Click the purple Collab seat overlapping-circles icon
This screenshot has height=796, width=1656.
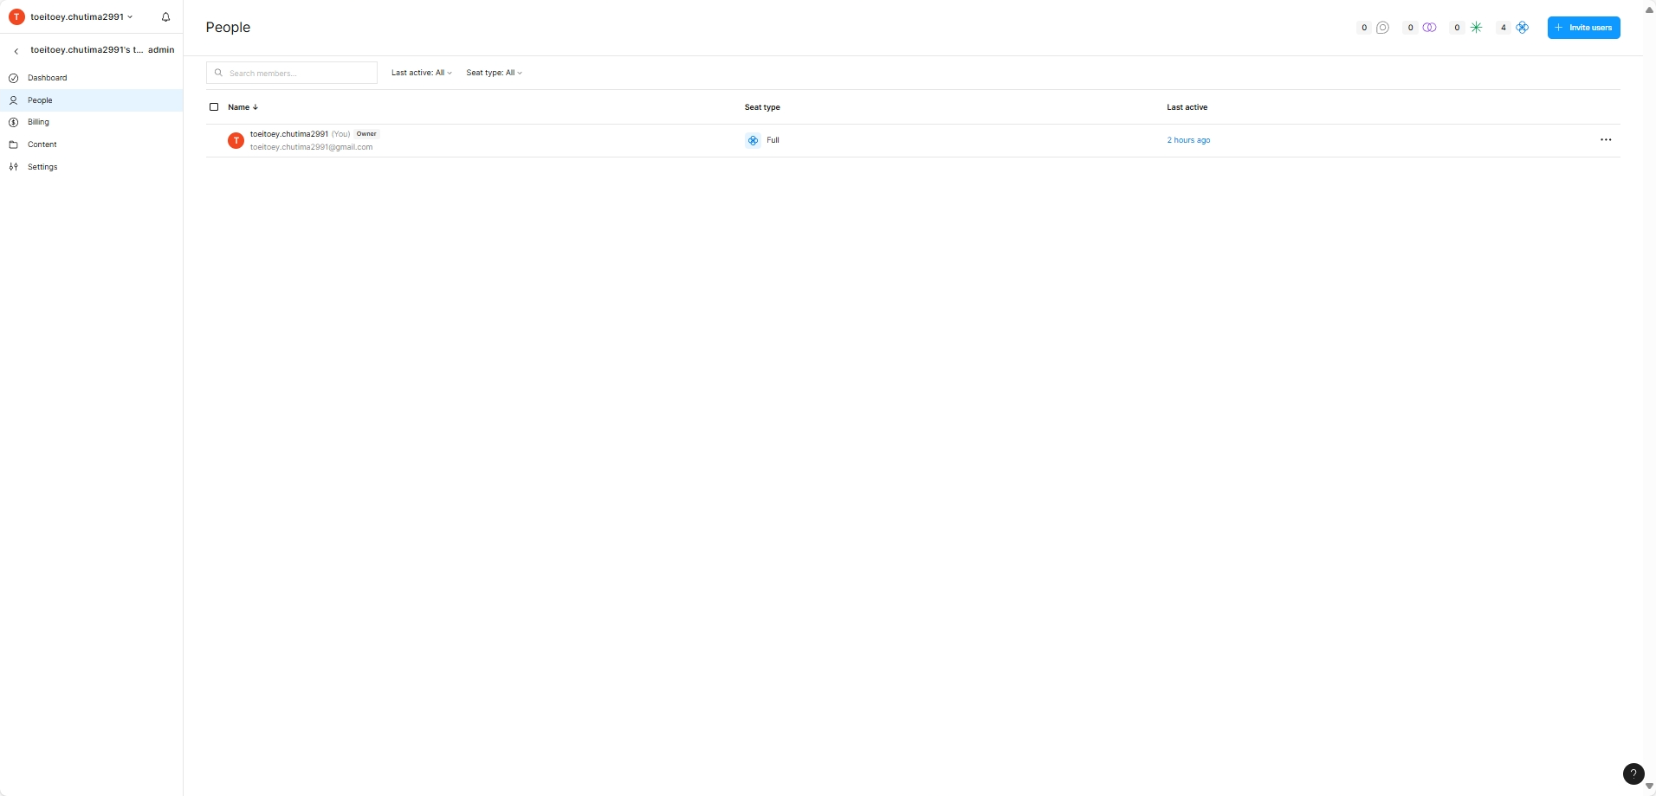tap(1430, 28)
